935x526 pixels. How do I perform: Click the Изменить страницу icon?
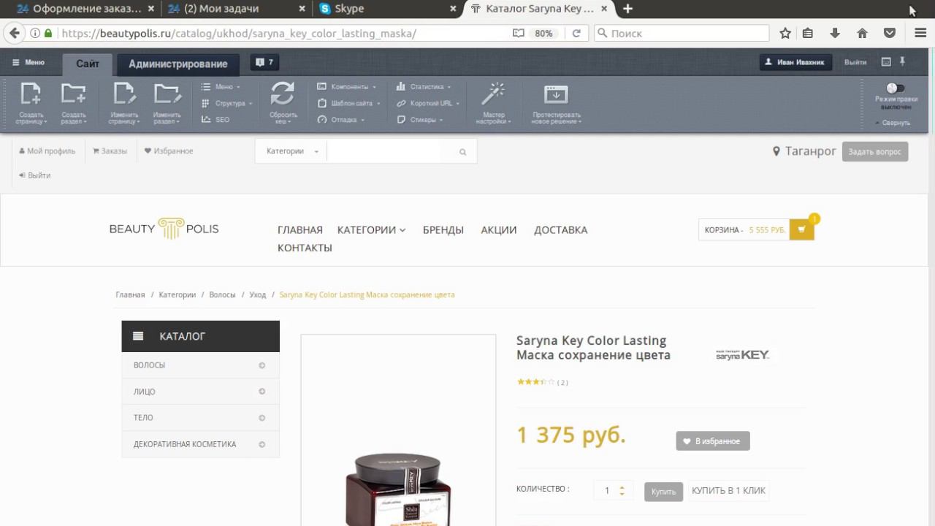[x=123, y=94]
